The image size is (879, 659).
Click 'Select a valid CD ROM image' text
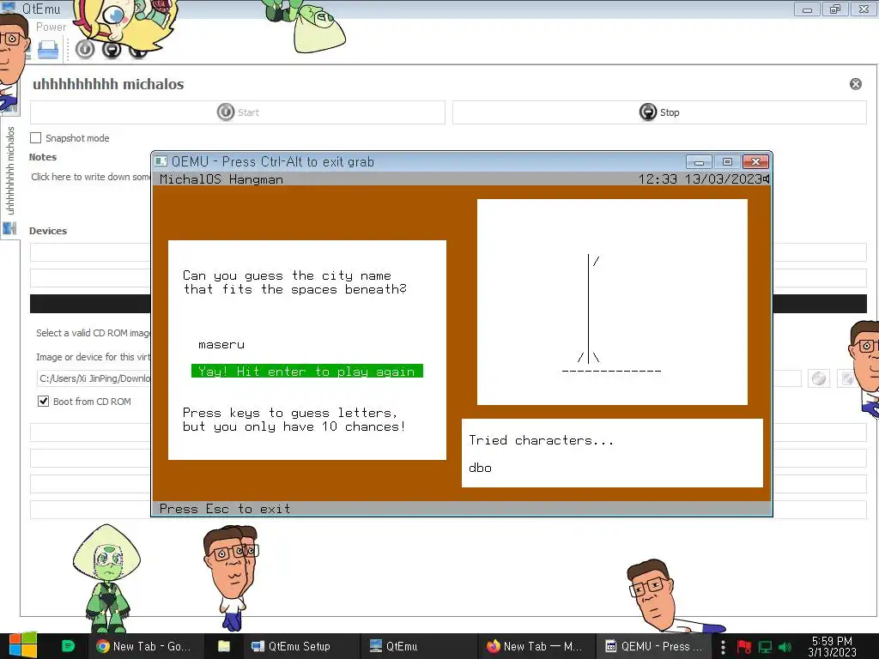pyautogui.click(x=93, y=333)
